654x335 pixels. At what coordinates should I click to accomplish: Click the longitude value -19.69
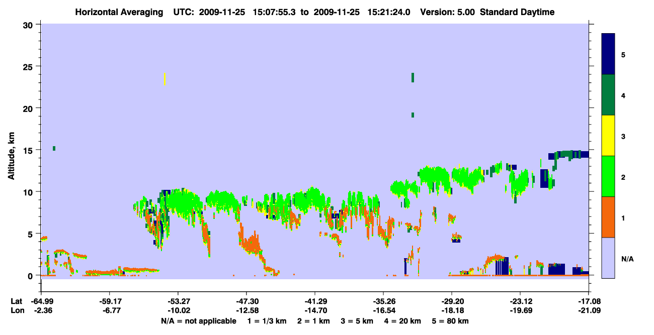click(x=520, y=310)
